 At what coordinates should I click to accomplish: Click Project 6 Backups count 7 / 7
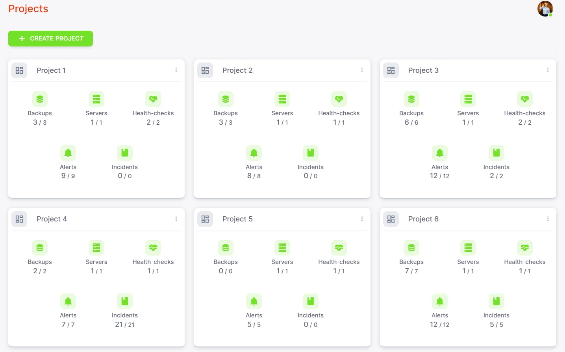click(x=411, y=271)
